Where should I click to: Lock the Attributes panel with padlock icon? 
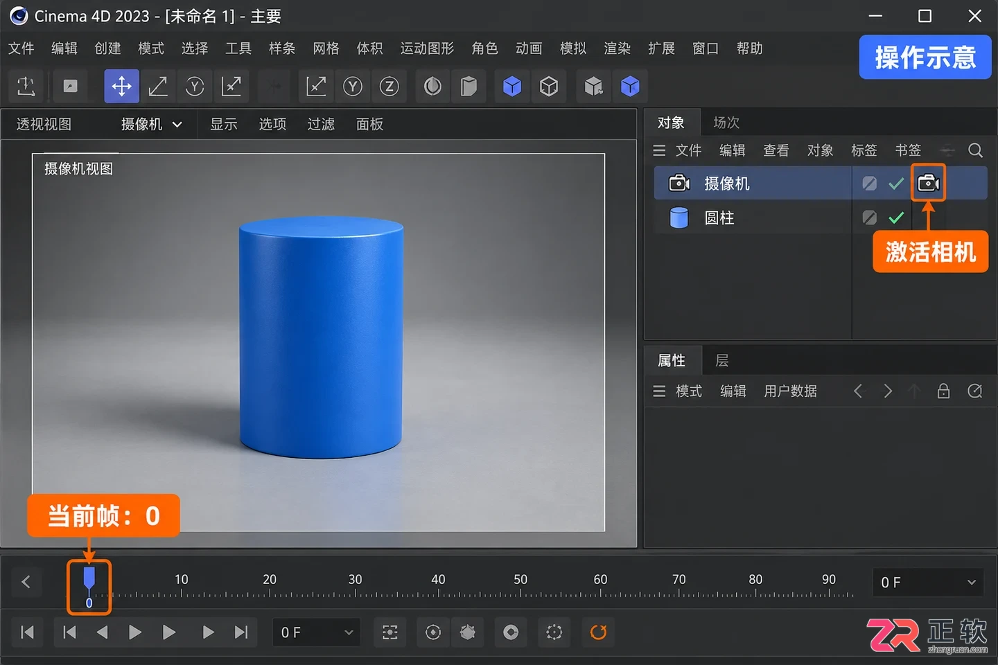click(x=944, y=391)
